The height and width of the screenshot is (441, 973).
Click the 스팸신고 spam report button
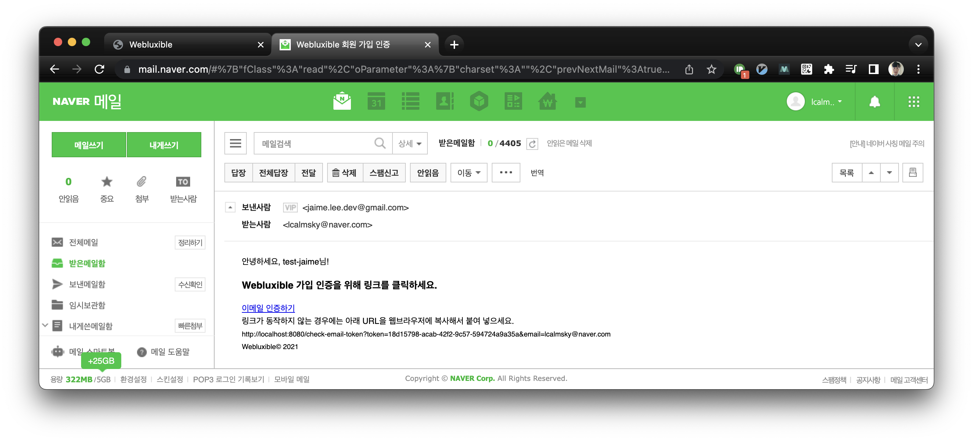click(384, 173)
